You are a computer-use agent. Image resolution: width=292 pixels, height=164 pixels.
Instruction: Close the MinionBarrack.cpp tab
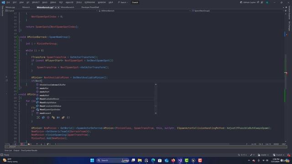(x=58, y=7)
